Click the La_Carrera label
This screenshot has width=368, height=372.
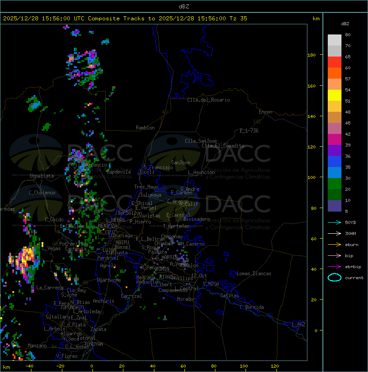click(x=50, y=288)
